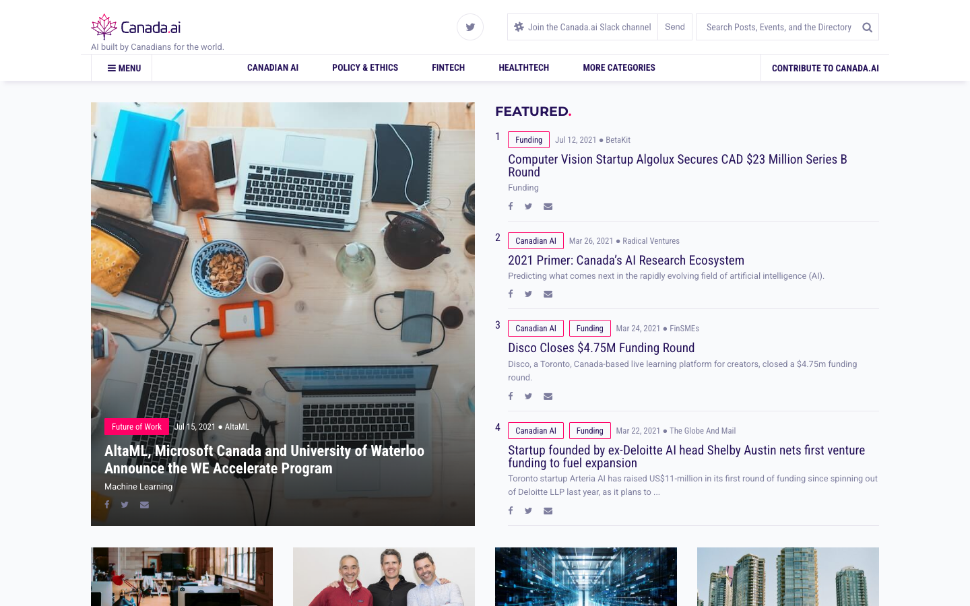Image resolution: width=970 pixels, height=606 pixels.
Task: Share Algolux article on Twitter
Action: pyautogui.click(x=528, y=207)
